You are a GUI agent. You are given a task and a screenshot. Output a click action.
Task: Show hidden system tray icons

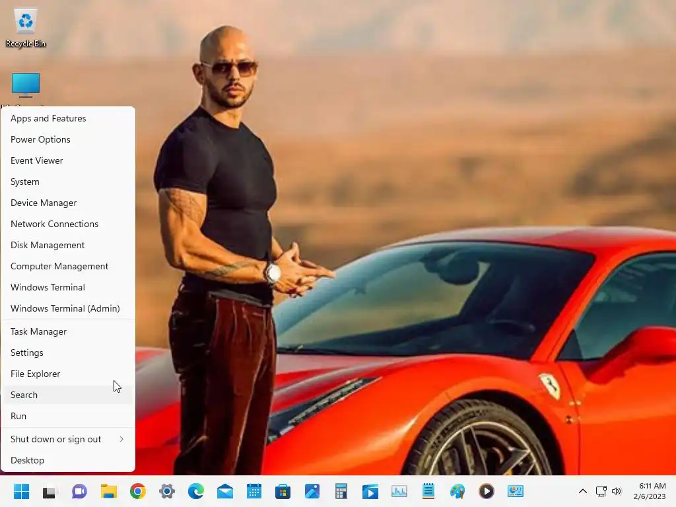pos(582,491)
